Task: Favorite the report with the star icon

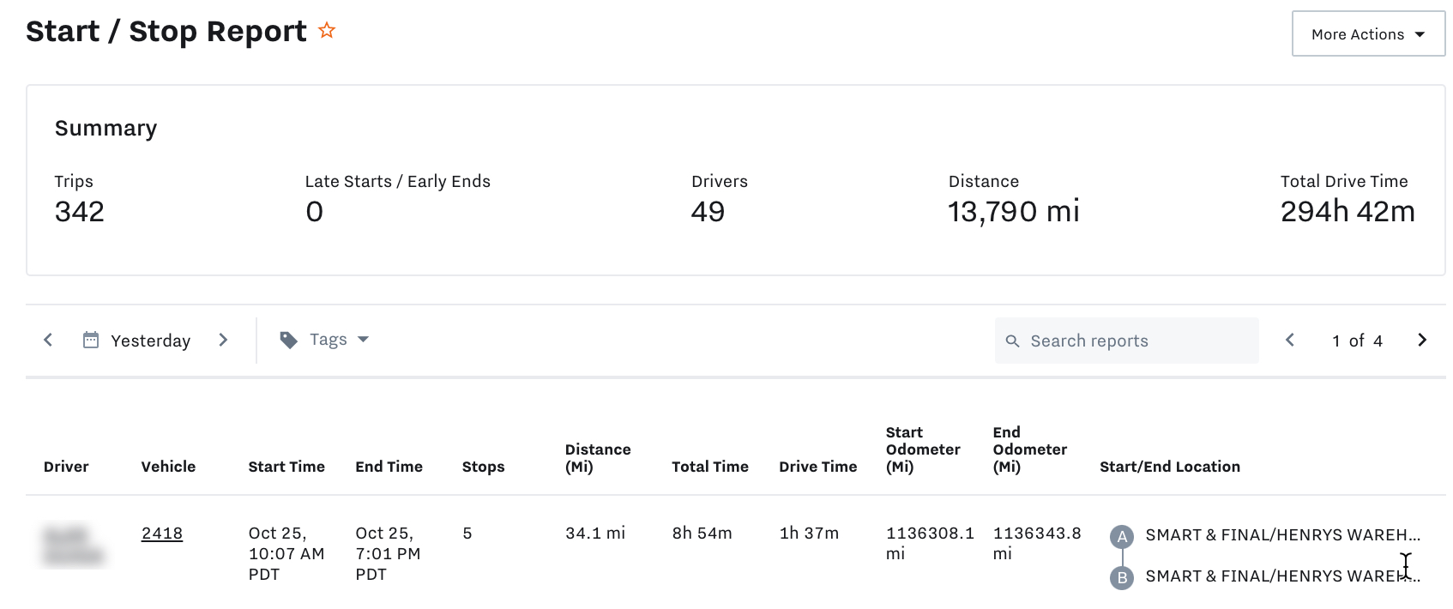Action: coord(327,31)
